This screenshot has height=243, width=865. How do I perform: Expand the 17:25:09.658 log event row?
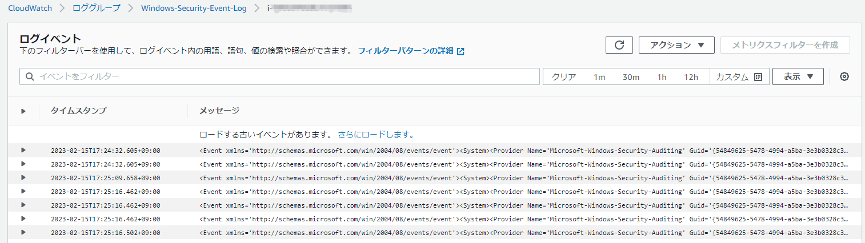coord(23,177)
